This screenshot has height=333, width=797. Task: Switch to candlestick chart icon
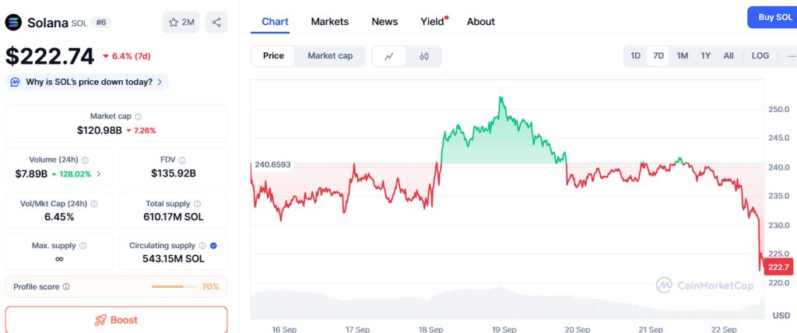pyautogui.click(x=424, y=57)
